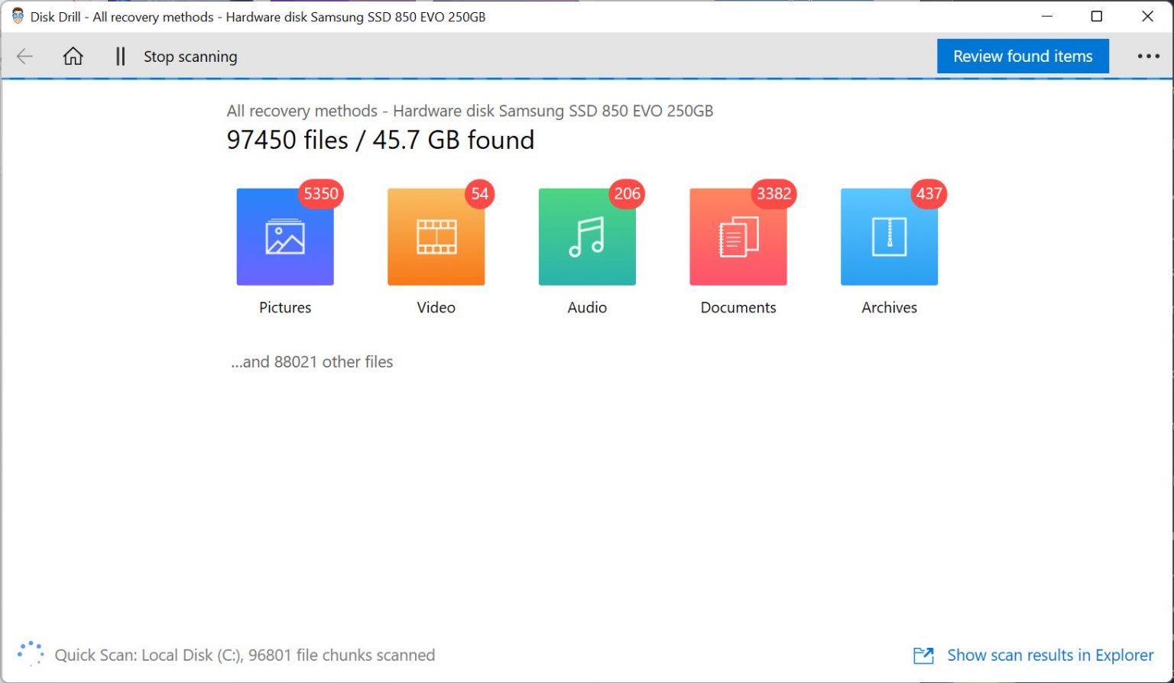This screenshot has width=1174, height=683.
Task: Click the 3382 badge on Documents
Action: click(x=773, y=194)
